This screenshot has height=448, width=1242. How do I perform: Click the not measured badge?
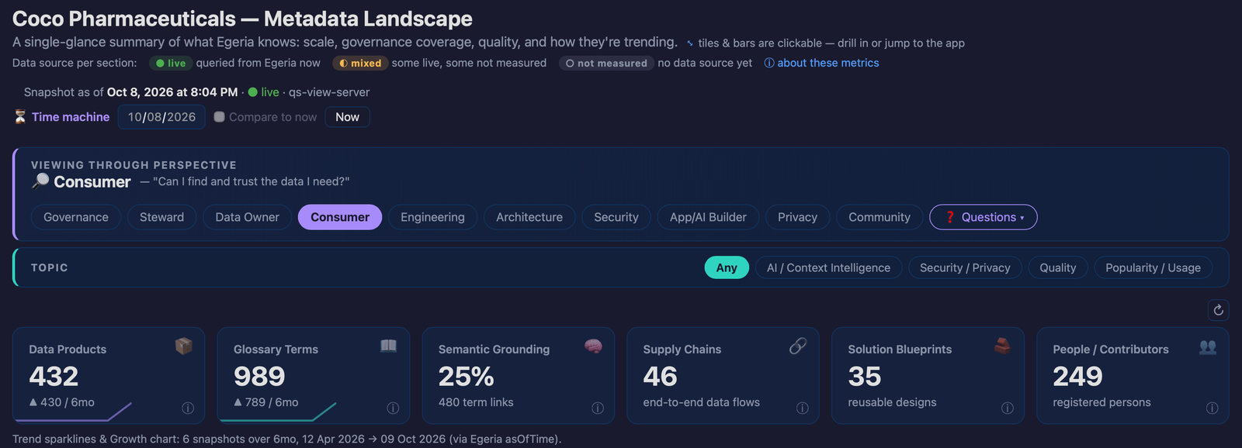pos(606,63)
